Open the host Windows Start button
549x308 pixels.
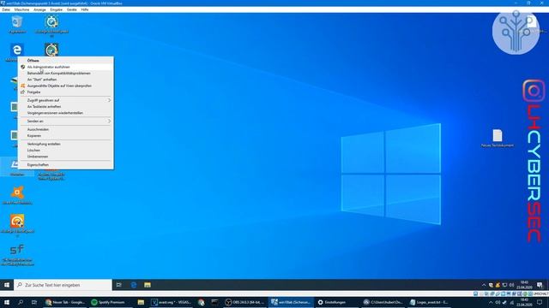7,302
